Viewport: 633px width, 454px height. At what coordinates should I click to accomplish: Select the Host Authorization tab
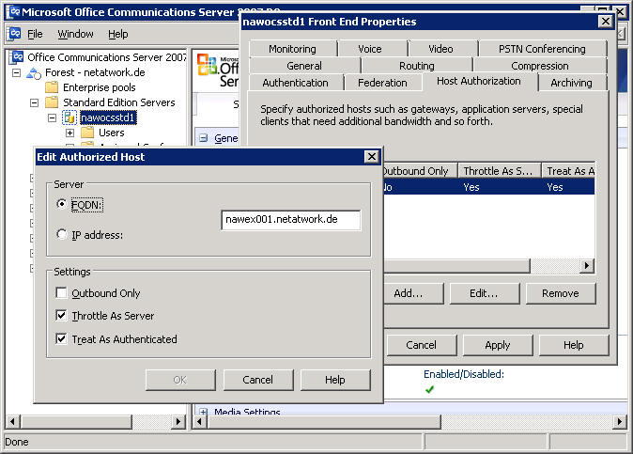click(x=479, y=81)
